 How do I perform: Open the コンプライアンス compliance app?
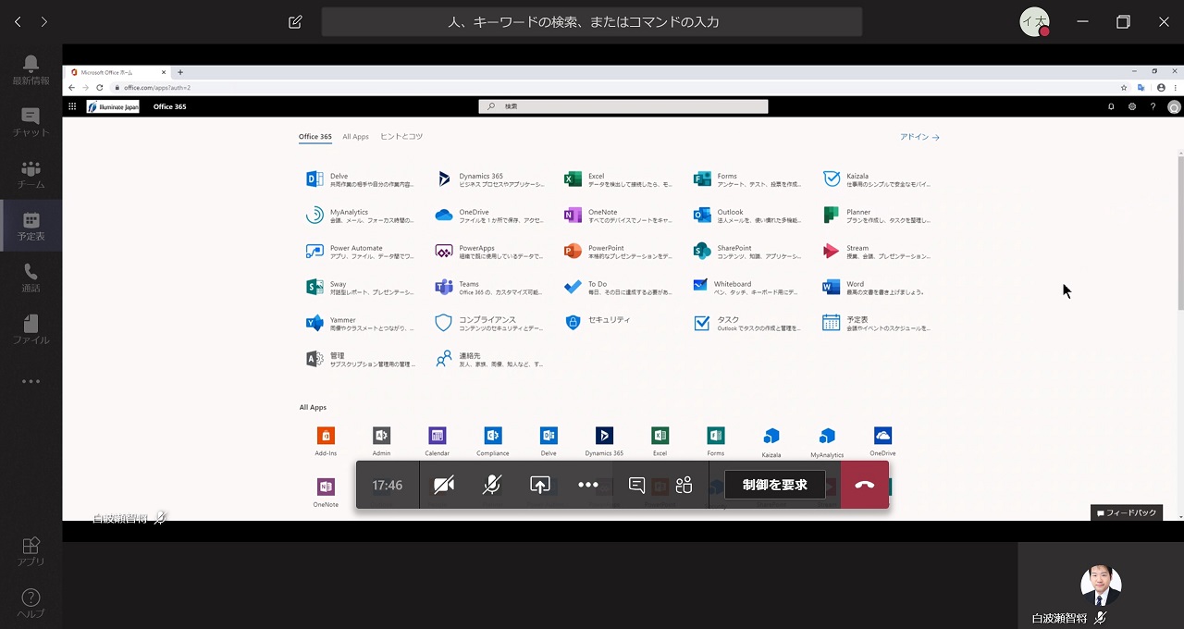coord(488,324)
